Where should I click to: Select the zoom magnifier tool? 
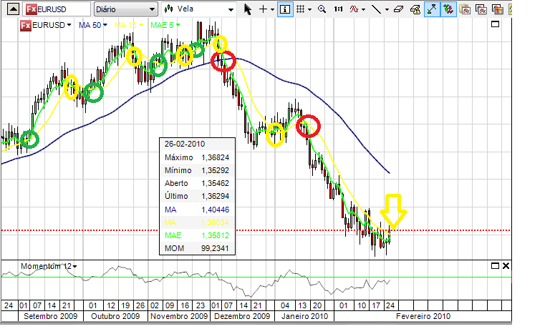322,9
